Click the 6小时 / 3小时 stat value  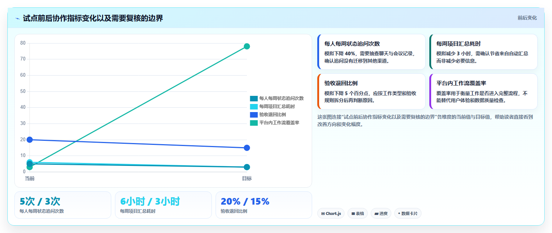pyautogui.click(x=150, y=201)
